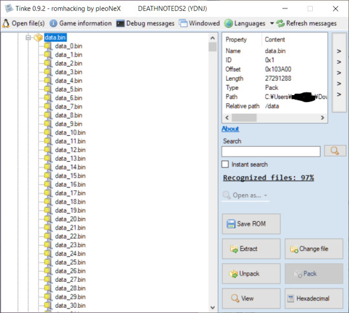Open Game information panel

click(81, 23)
